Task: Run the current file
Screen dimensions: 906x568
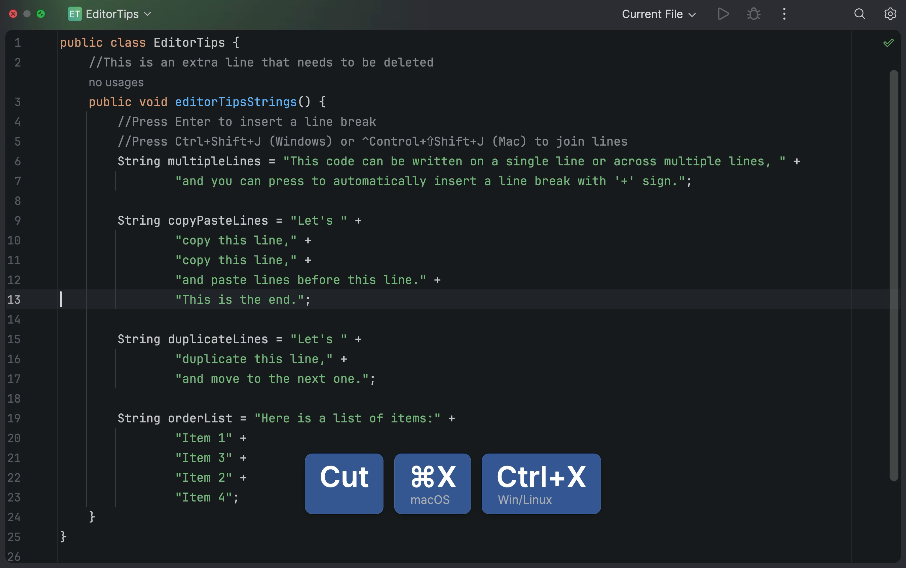Action: click(723, 14)
